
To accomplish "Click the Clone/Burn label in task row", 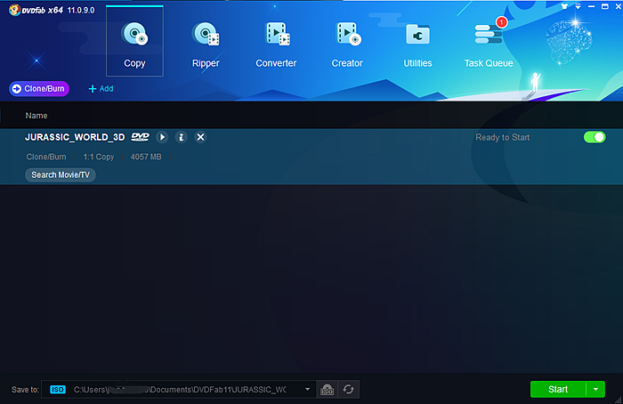I will point(46,157).
